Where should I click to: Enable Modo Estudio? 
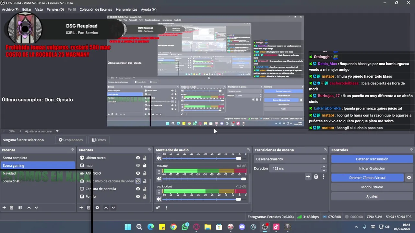pyautogui.click(x=372, y=187)
